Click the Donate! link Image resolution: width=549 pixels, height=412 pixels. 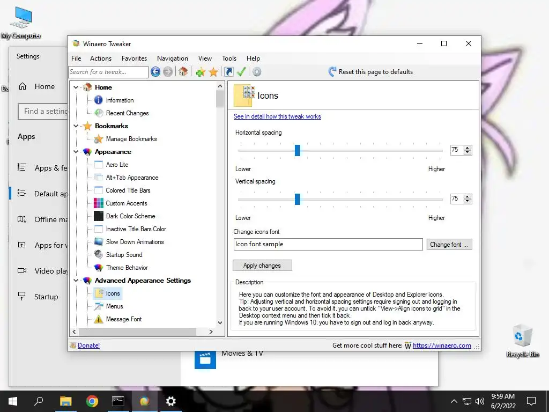tap(88, 345)
